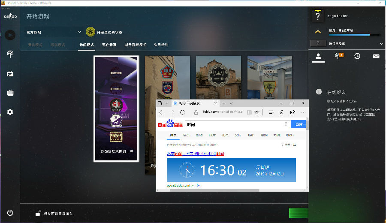Open Edge web notes pen icon
This screenshot has width=386, height=223.
[x=282, y=112]
